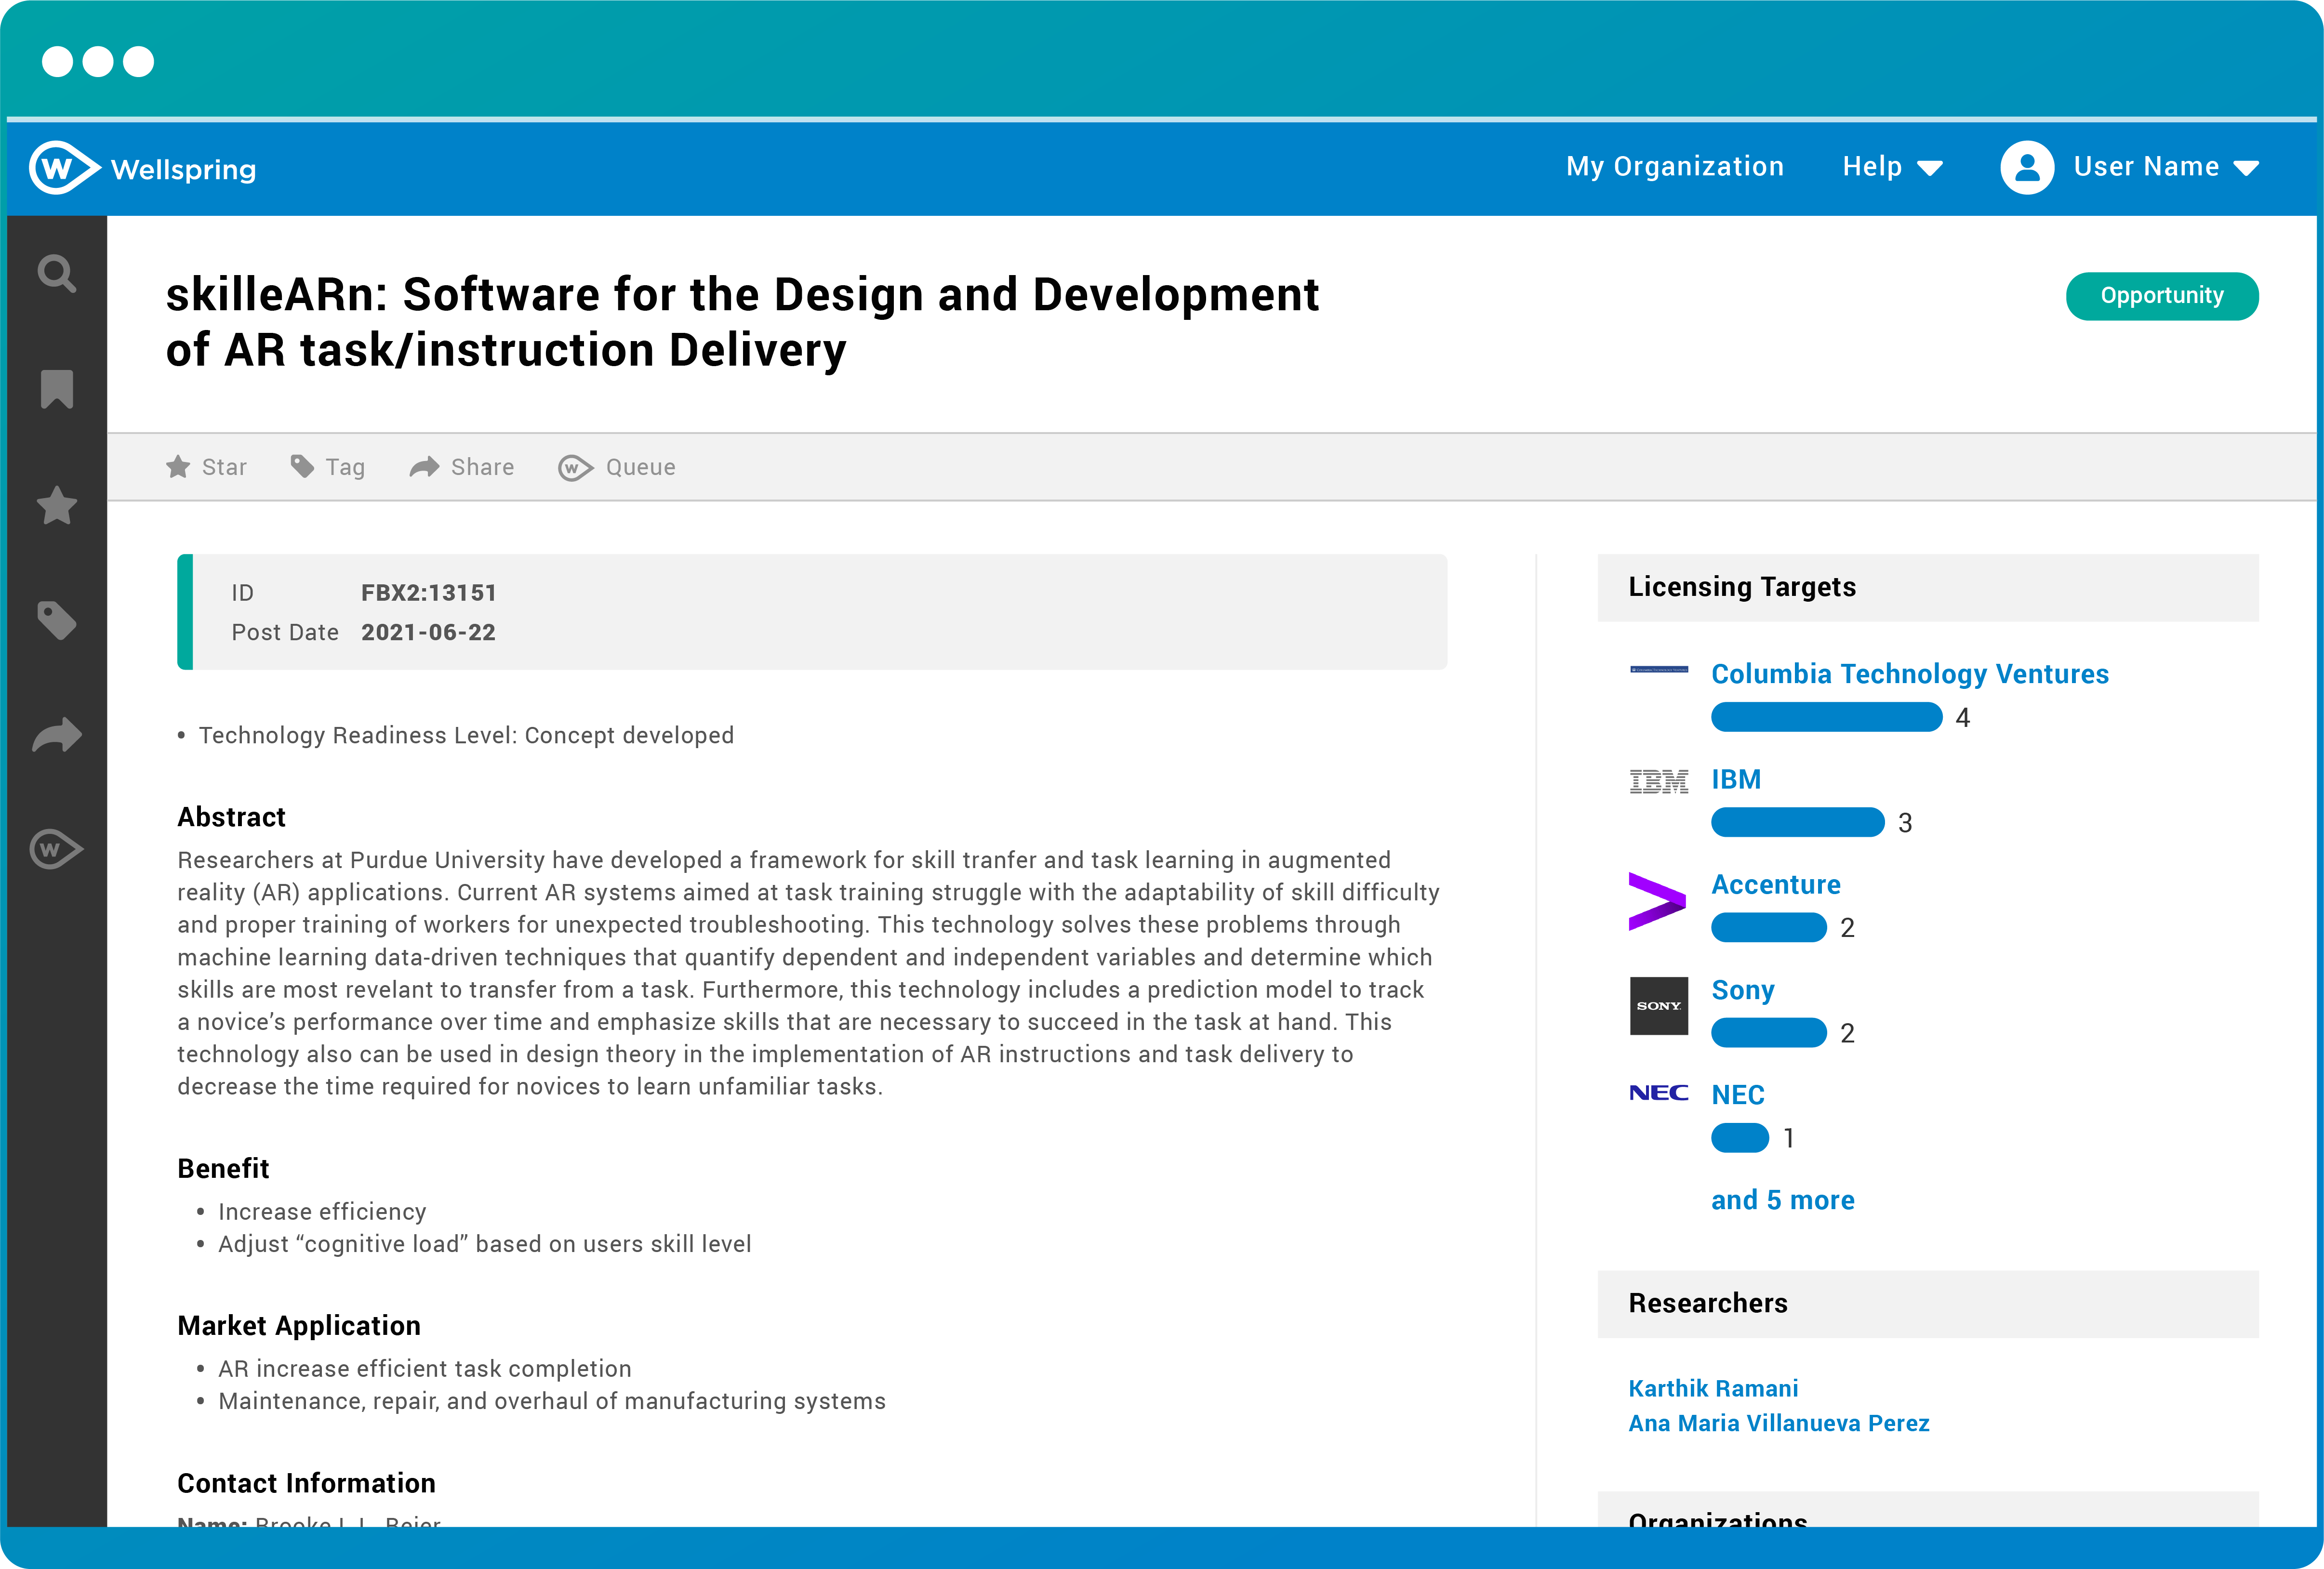Open search from the sidebar magnifier icon

[x=57, y=273]
